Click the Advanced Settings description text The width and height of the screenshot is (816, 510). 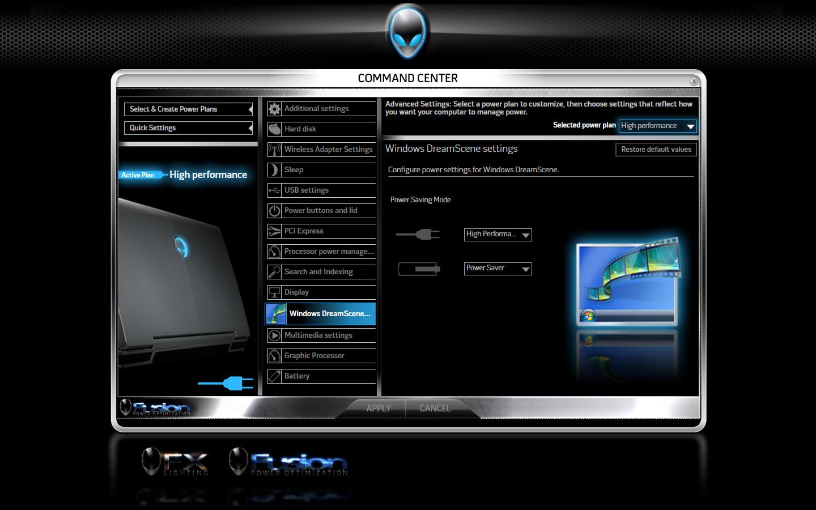click(539, 108)
